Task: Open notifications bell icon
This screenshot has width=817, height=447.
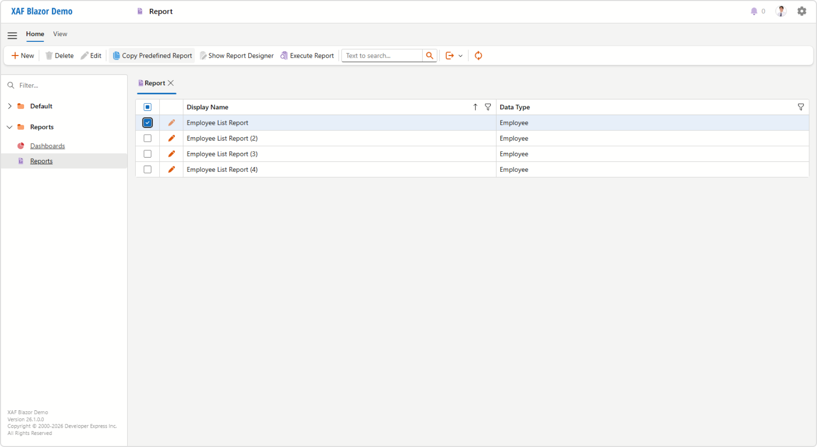Action: coord(754,11)
